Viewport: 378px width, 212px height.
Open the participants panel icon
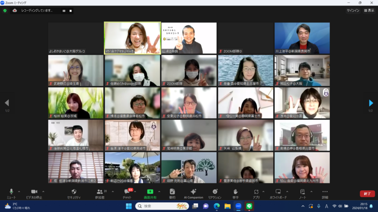coord(99,192)
